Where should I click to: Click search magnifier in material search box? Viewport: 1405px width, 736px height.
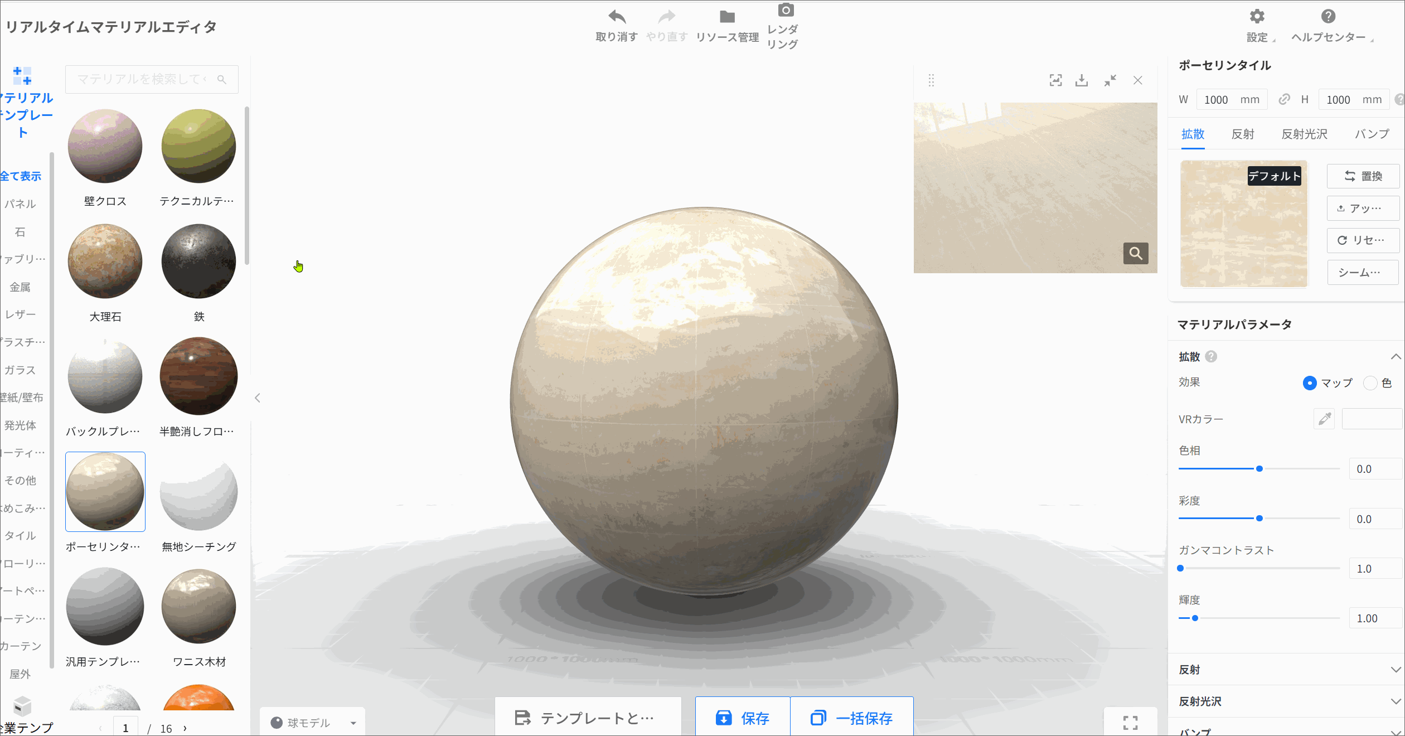[222, 80]
